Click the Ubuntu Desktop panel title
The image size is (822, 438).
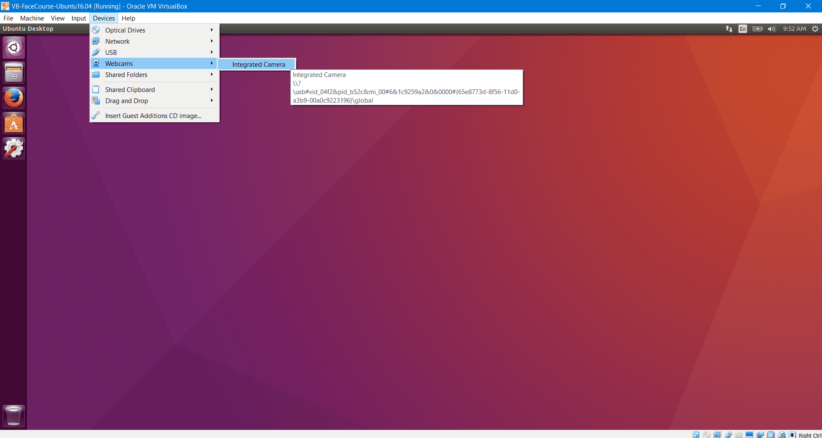(x=28, y=29)
